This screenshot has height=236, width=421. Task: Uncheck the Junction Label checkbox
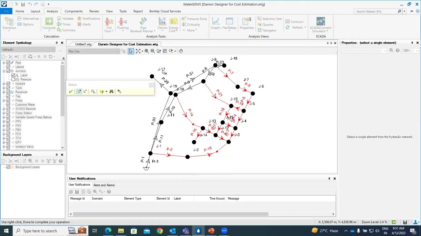pos(13,75)
